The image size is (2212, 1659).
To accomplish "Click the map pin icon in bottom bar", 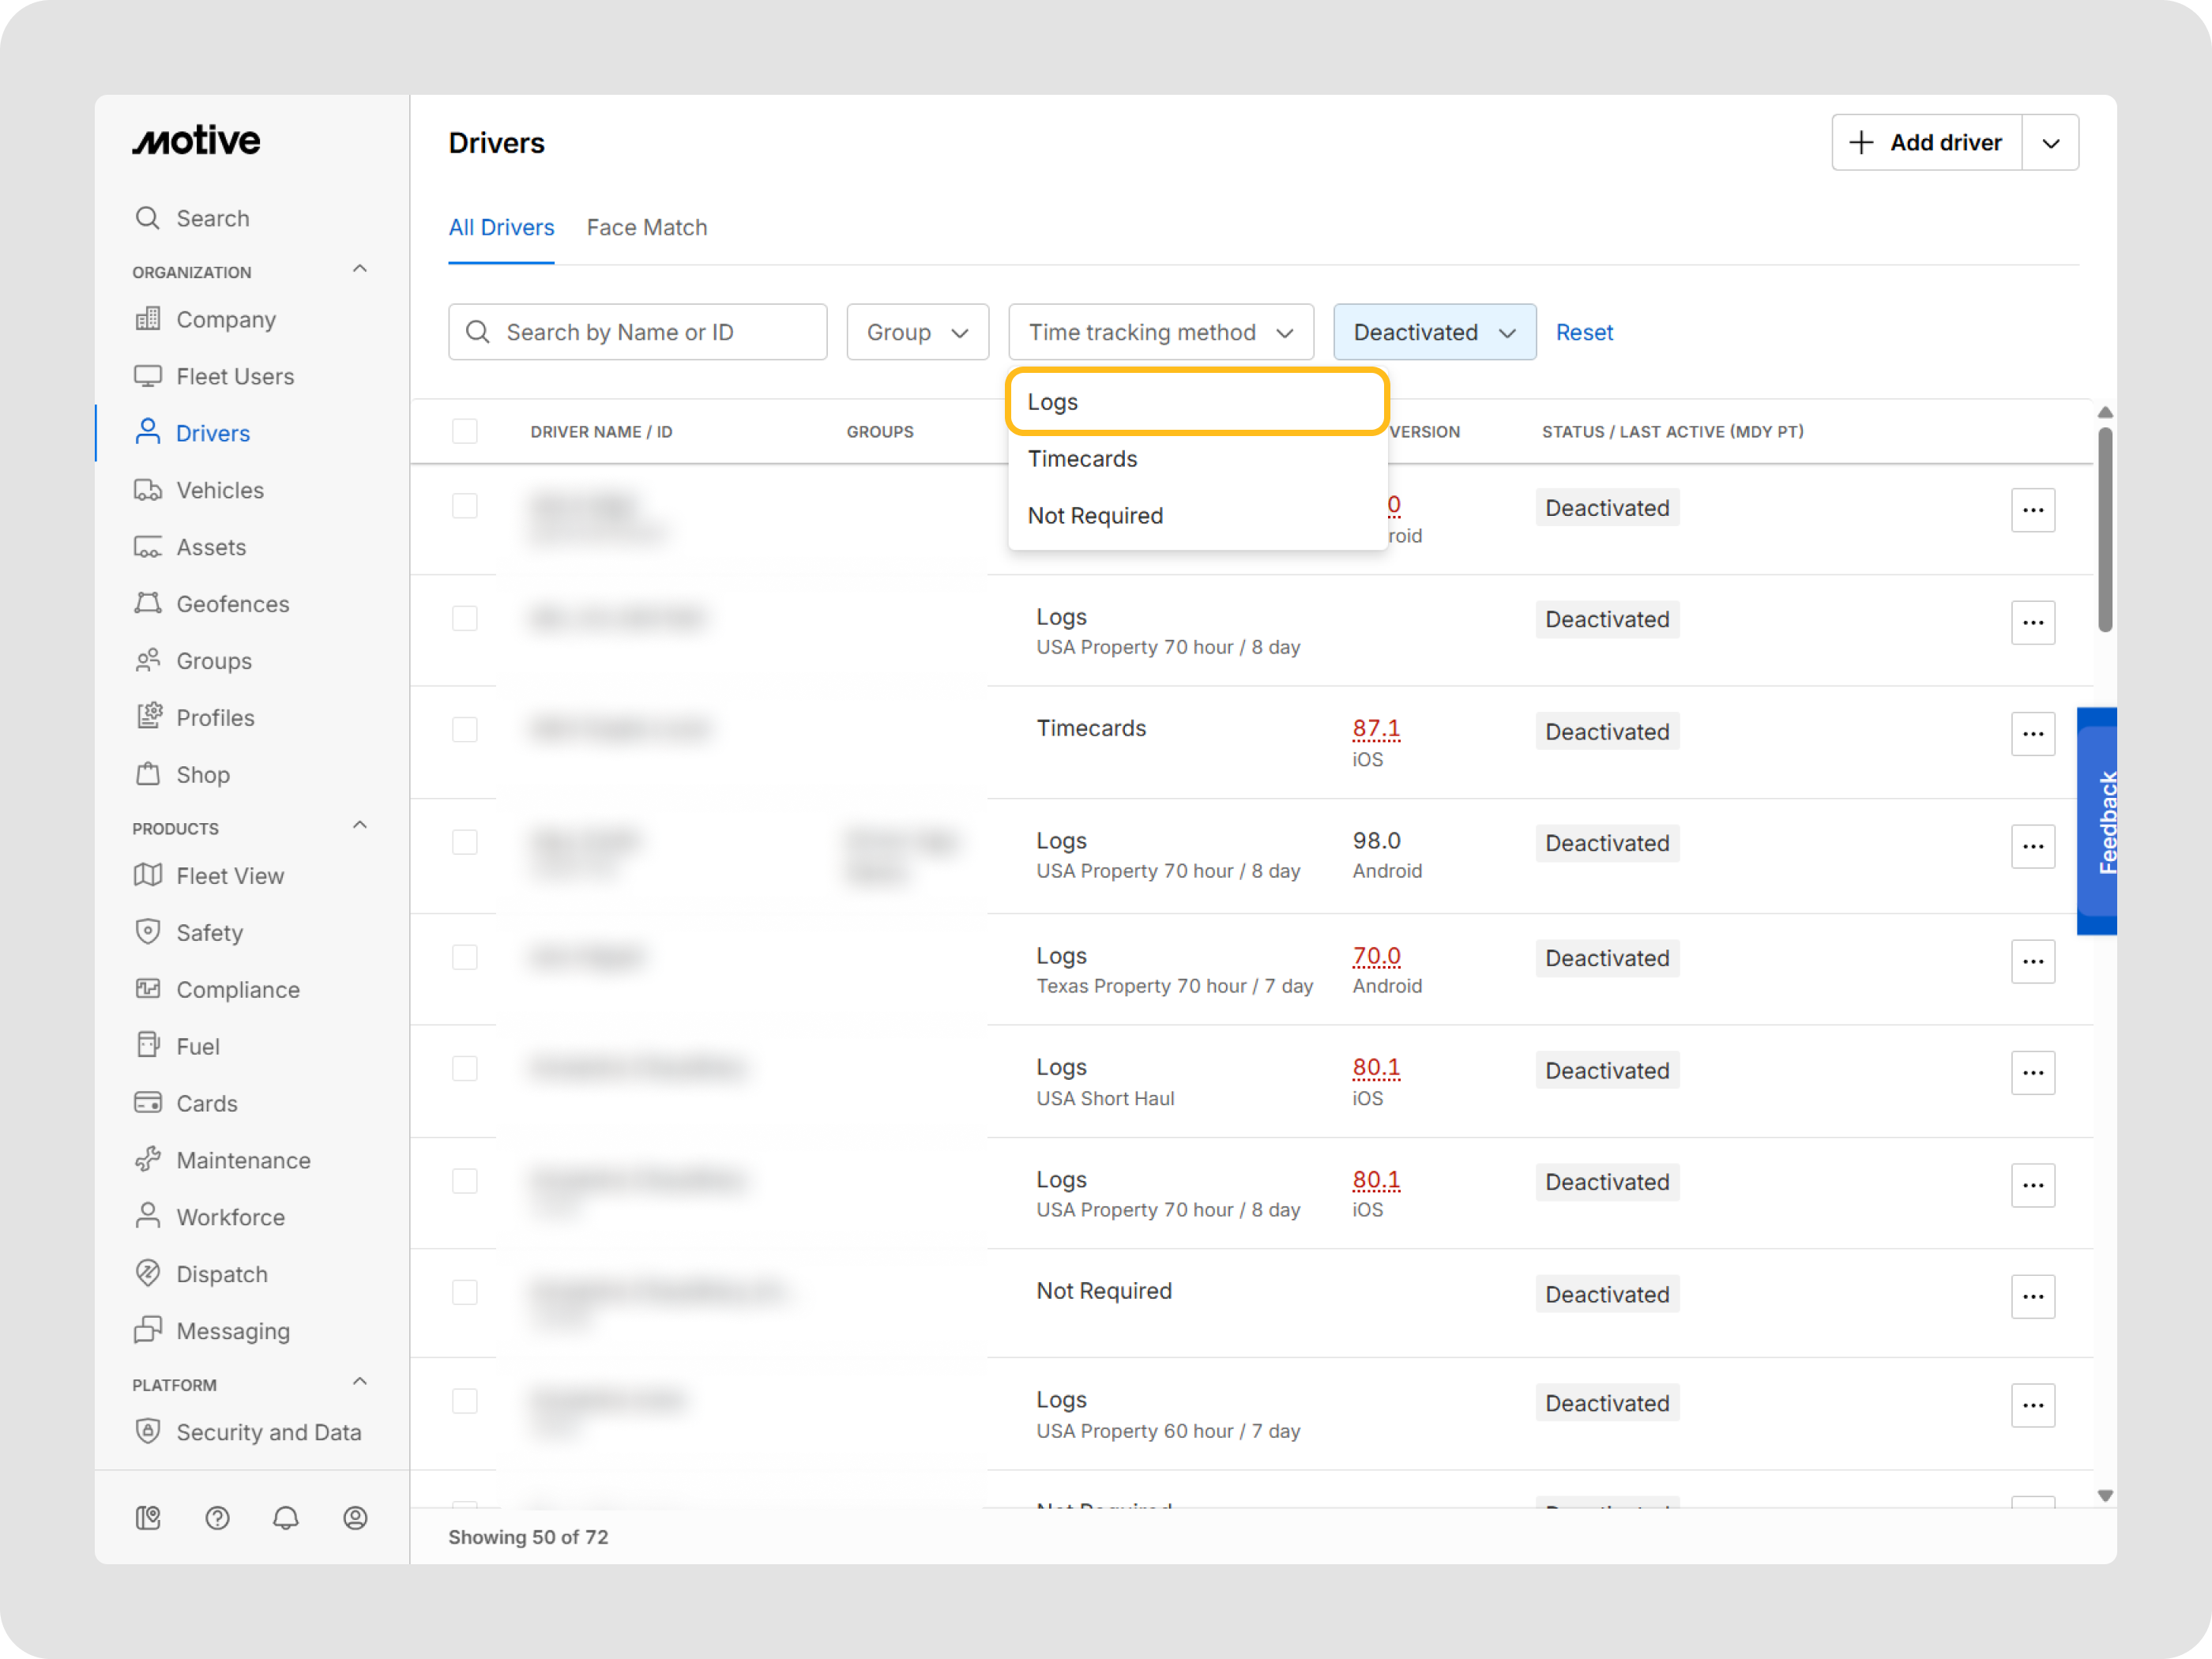I will pos(148,1518).
